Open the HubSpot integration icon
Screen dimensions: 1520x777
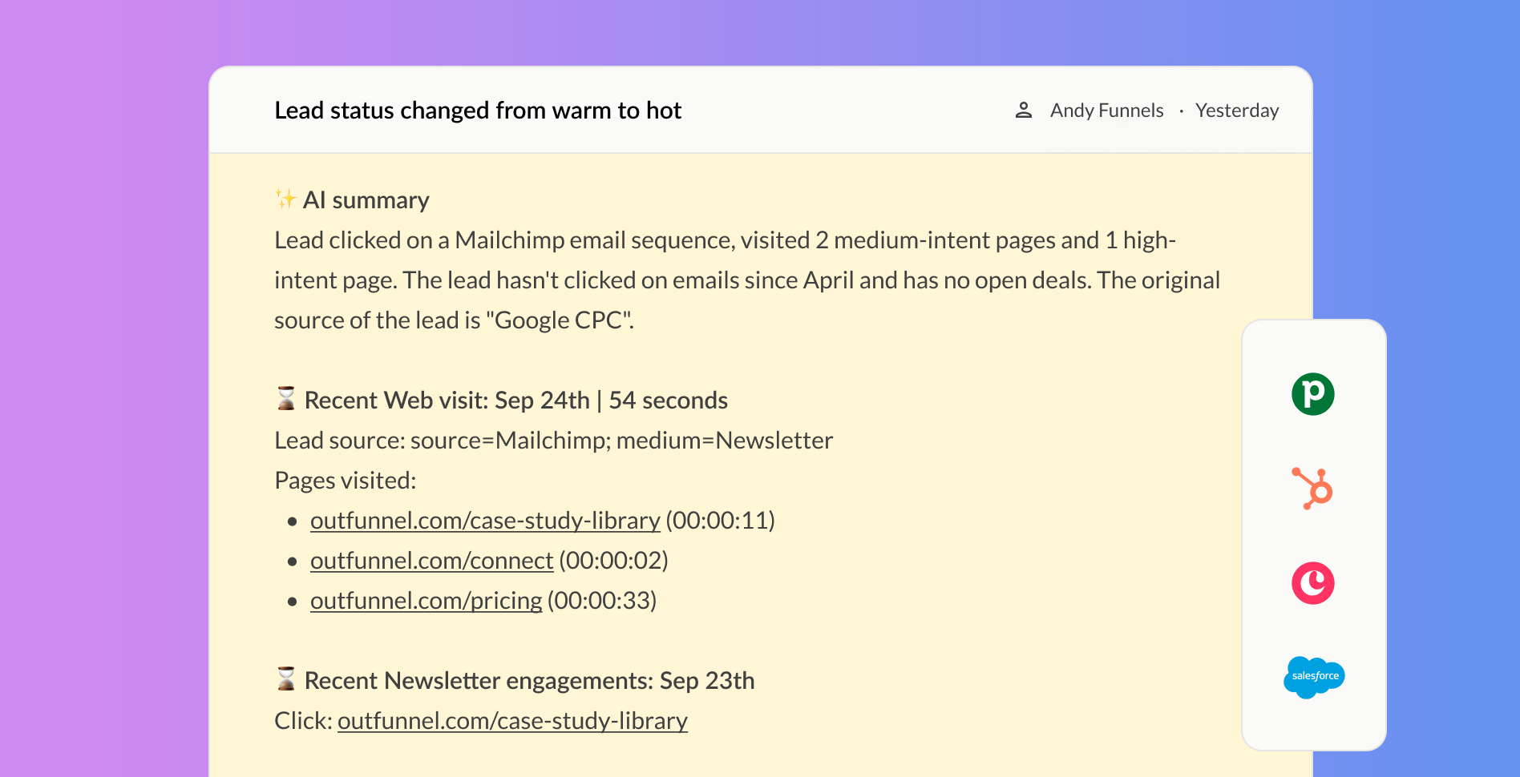(1313, 489)
